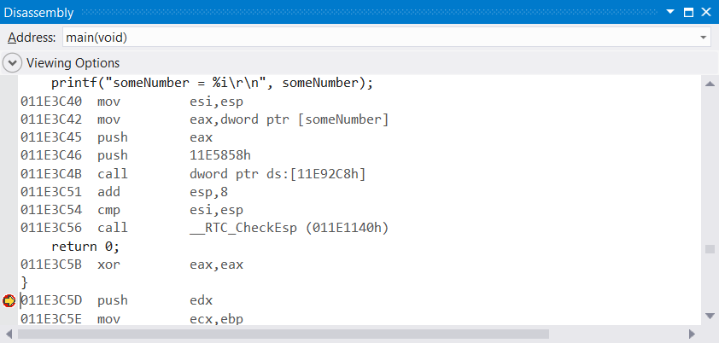Select the printf source code line
Image resolution: width=719 pixels, height=343 pixels.
pyautogui.click(x=212, y=83)
